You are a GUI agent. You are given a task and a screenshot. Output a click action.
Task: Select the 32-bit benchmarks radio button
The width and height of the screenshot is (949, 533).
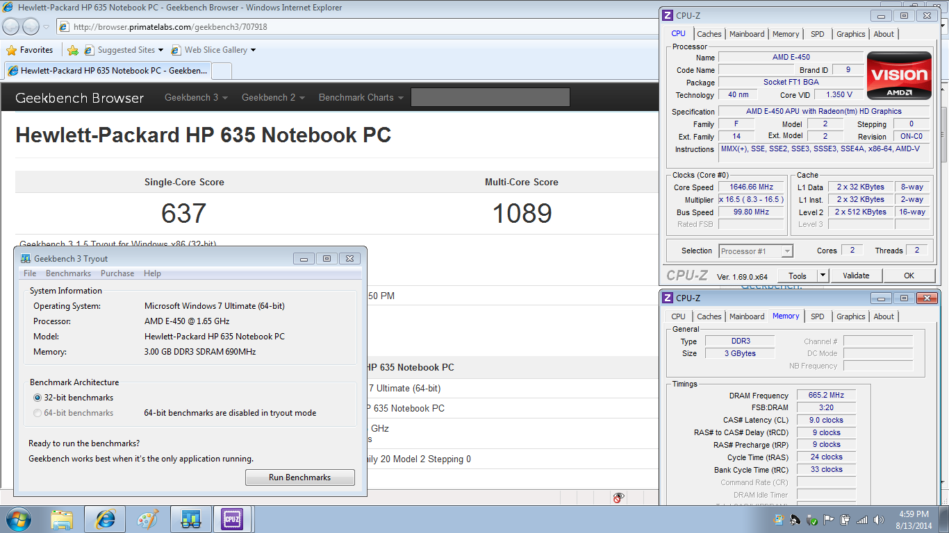[x=38, y=398]
